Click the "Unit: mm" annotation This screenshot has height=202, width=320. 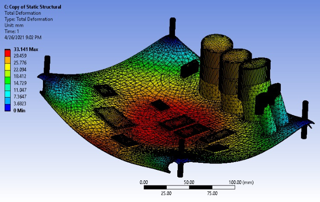13,25
